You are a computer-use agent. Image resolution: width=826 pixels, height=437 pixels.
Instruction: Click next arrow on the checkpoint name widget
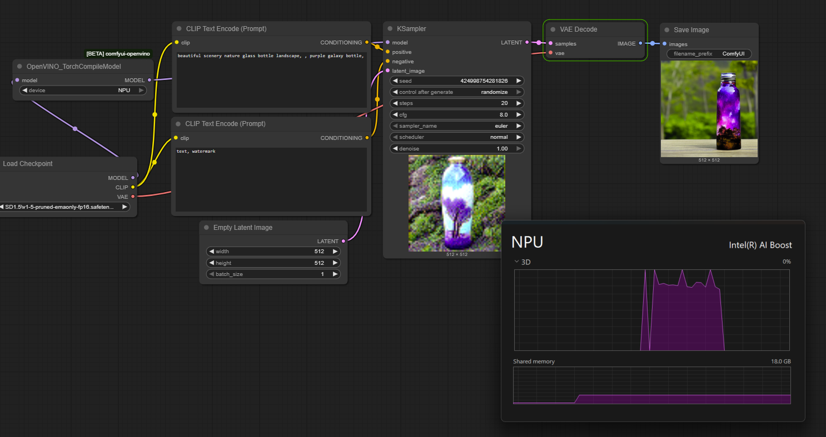point(124,207)
